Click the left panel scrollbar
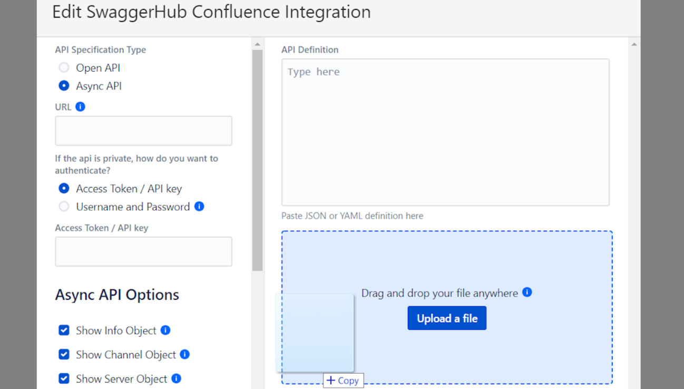 coord(258,158)
